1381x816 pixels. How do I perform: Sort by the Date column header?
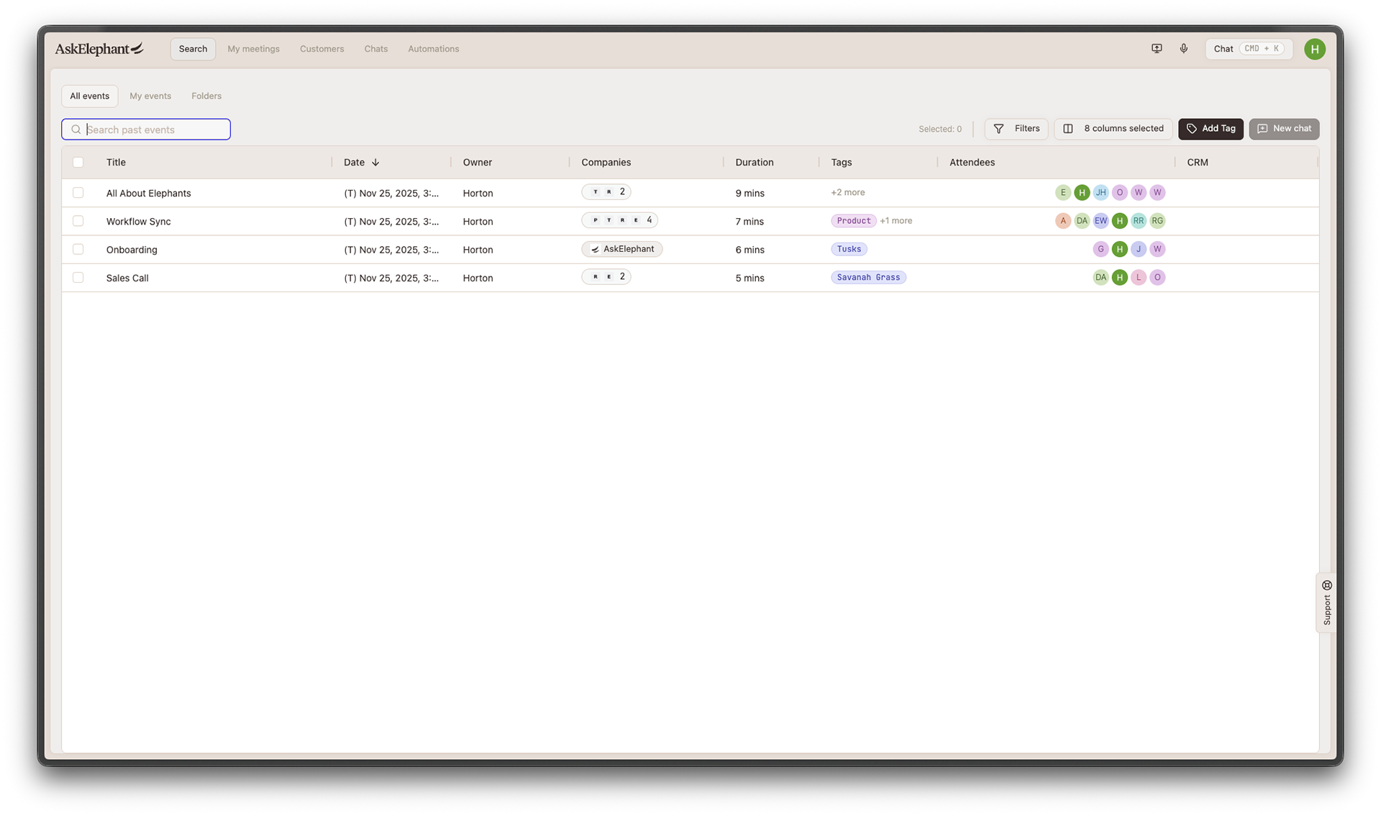pos(354,163)
